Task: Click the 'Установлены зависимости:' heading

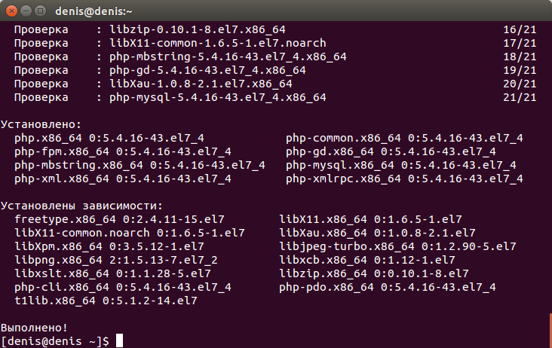Action: tap(81, 206)
